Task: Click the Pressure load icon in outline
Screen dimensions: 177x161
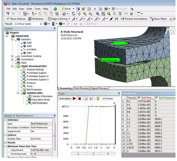Action: (x=24, y=83)
